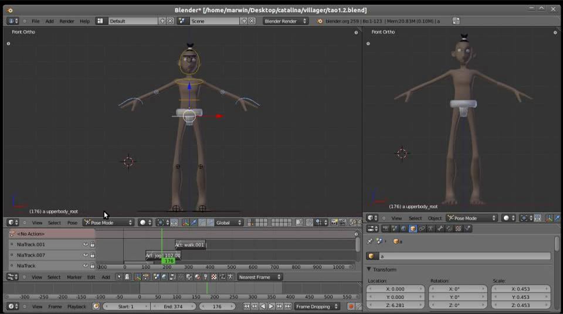Jump to first frame of timeline

(x=246, y=306)
